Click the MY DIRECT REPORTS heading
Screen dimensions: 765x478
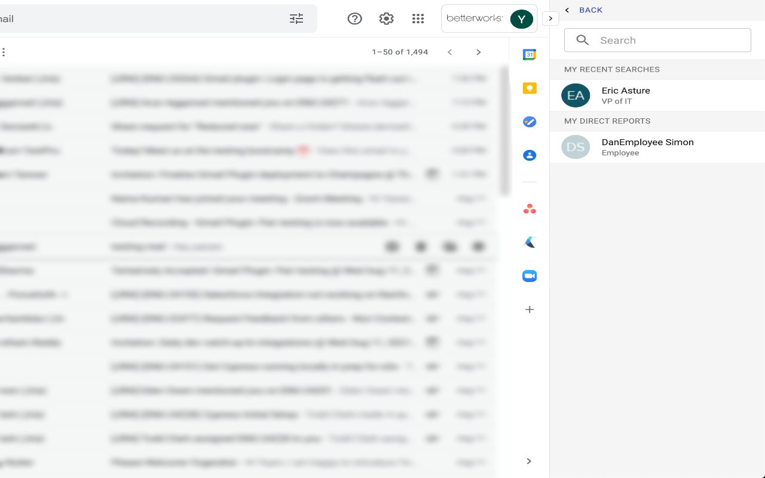(x=607, y=121)
